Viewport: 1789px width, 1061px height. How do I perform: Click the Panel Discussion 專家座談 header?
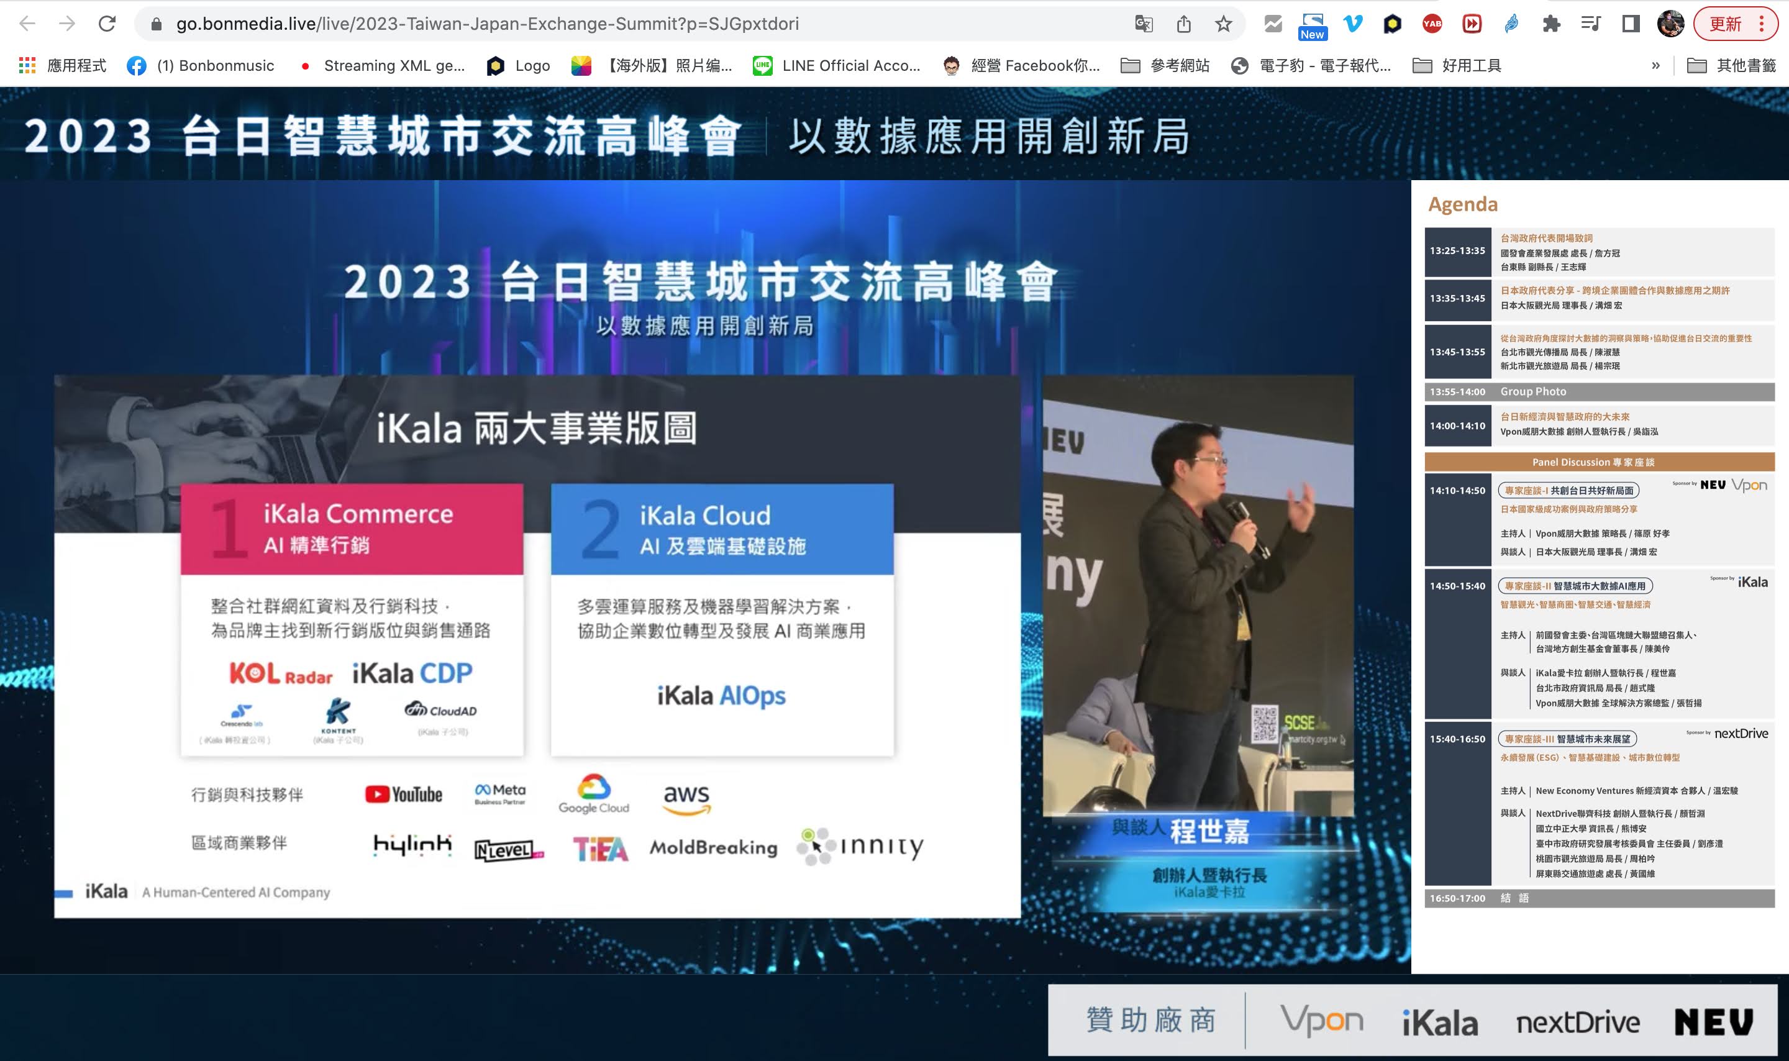click(1600, 462)
